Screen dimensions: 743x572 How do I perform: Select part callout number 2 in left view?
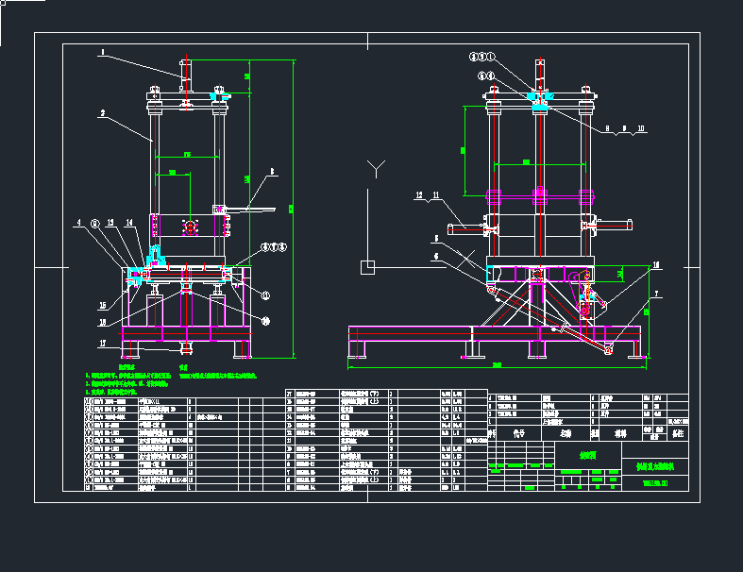point(101,112)
